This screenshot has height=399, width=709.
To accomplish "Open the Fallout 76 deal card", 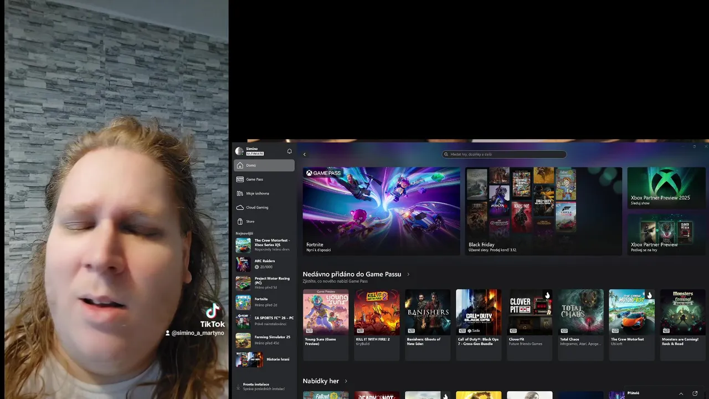I will click(x=326, y=395).
